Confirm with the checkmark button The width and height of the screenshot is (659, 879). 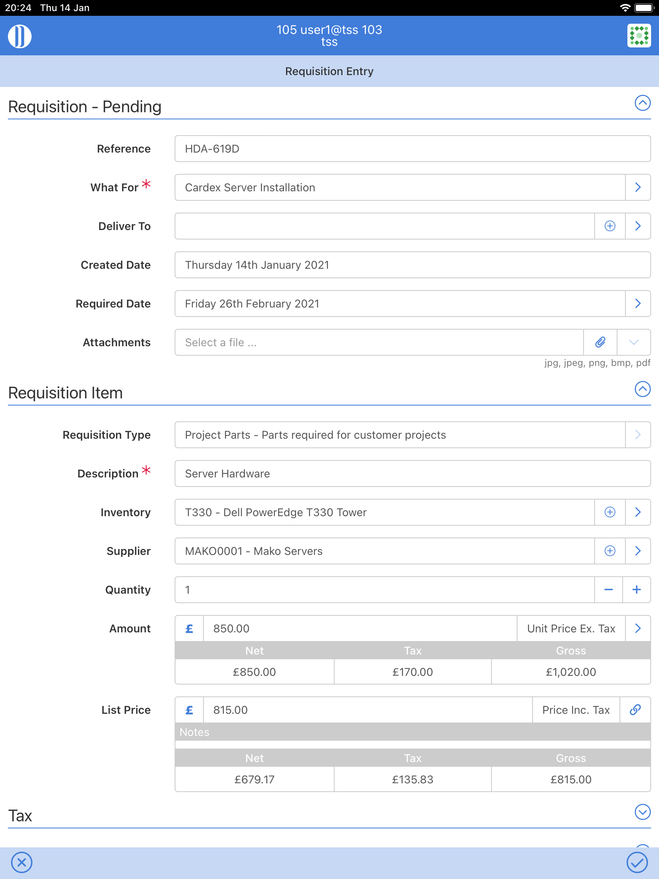[x=637, y=862]
